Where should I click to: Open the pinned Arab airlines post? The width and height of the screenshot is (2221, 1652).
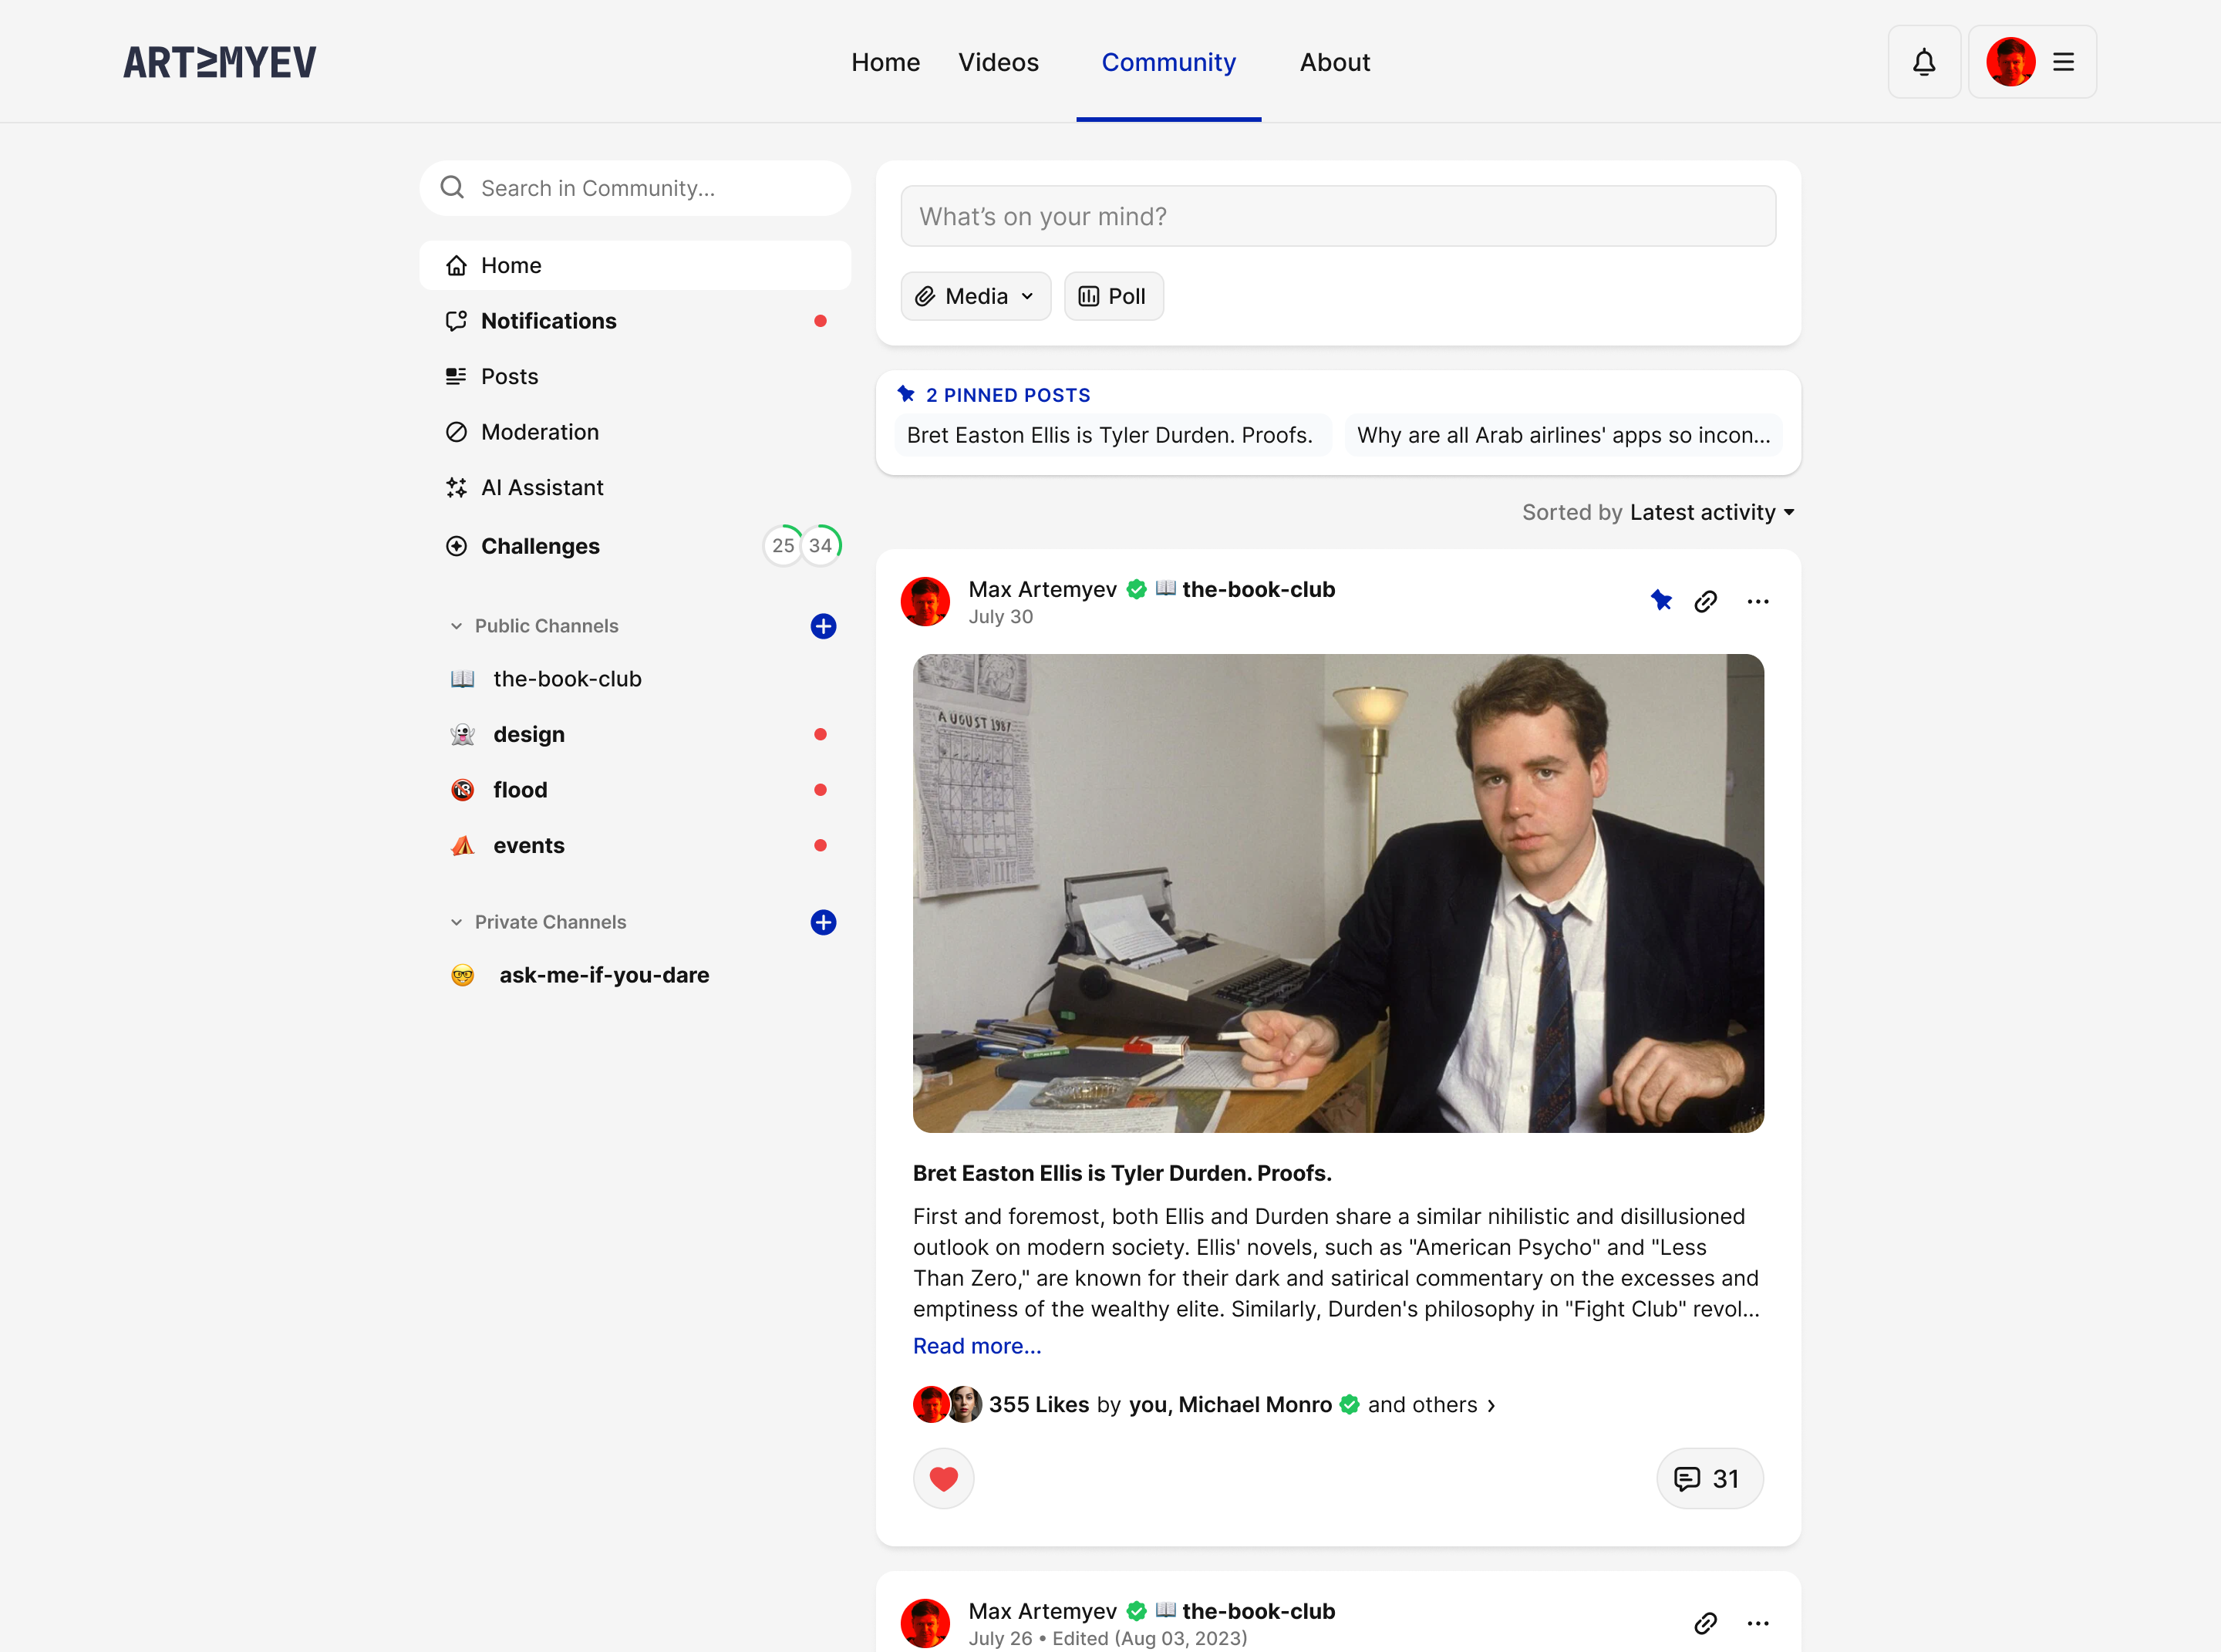click(1562, 435)
